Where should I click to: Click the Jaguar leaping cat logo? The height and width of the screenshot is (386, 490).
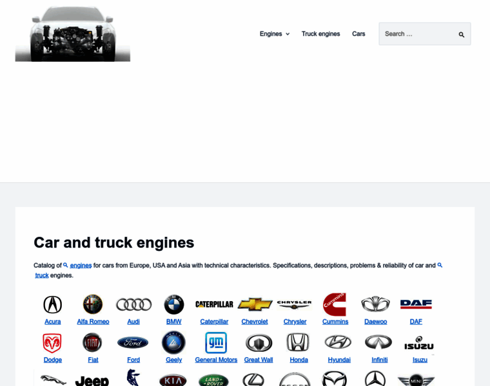click(x=53, y=380)
